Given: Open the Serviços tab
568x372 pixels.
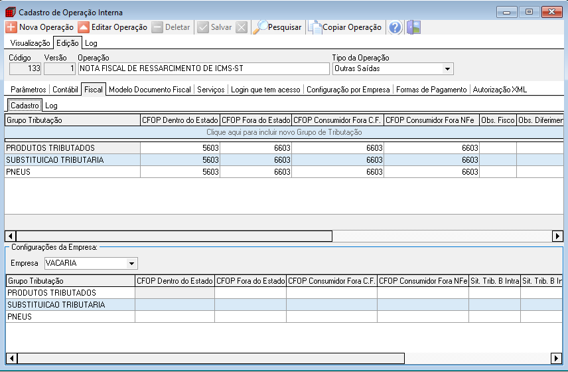Looking at the screenshot, I should click(x=211, y=90).
